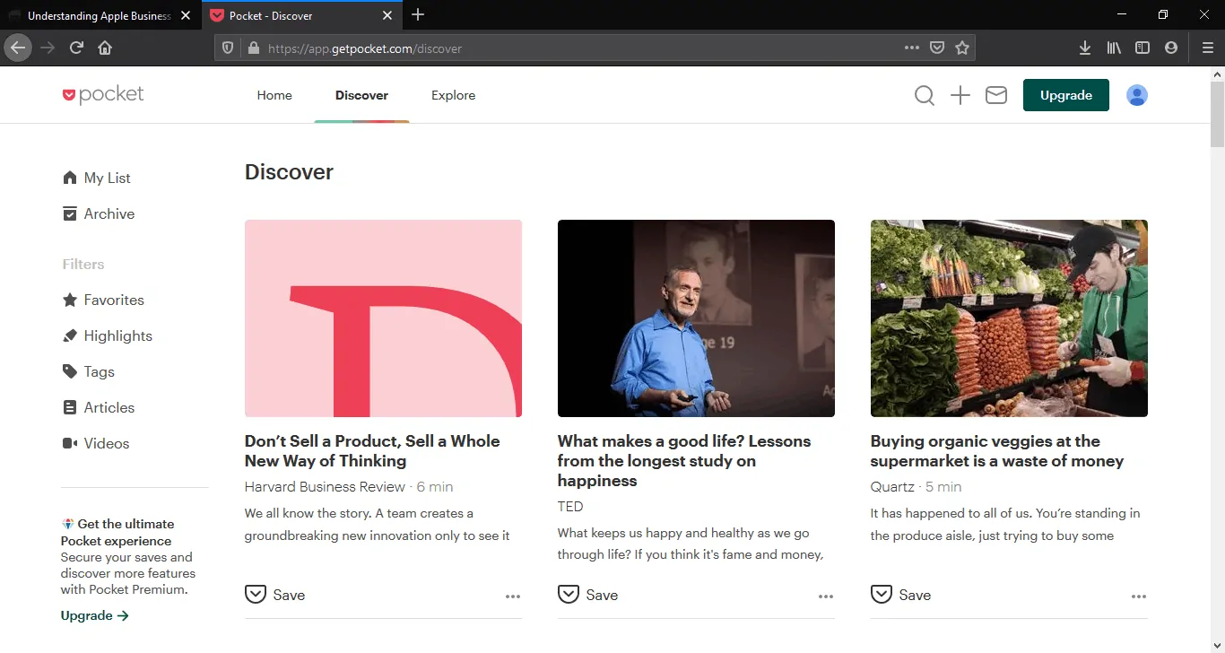
Task: Open the Firefox hamburger menu
Action: click(x=1208, y=48)
